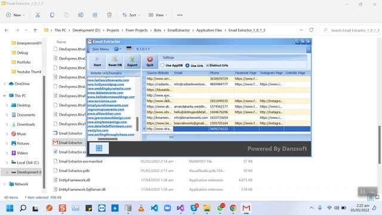Open the www.detailedaffairsteam.com link
Screen dimensions: 382x215
pos(110,126)
